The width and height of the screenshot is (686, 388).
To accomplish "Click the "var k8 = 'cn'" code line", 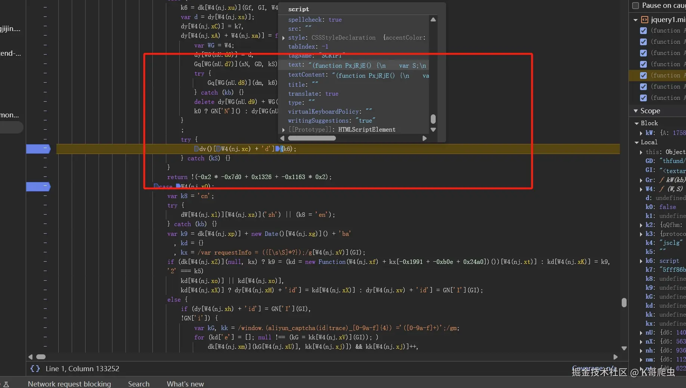I will coord(191,196).
